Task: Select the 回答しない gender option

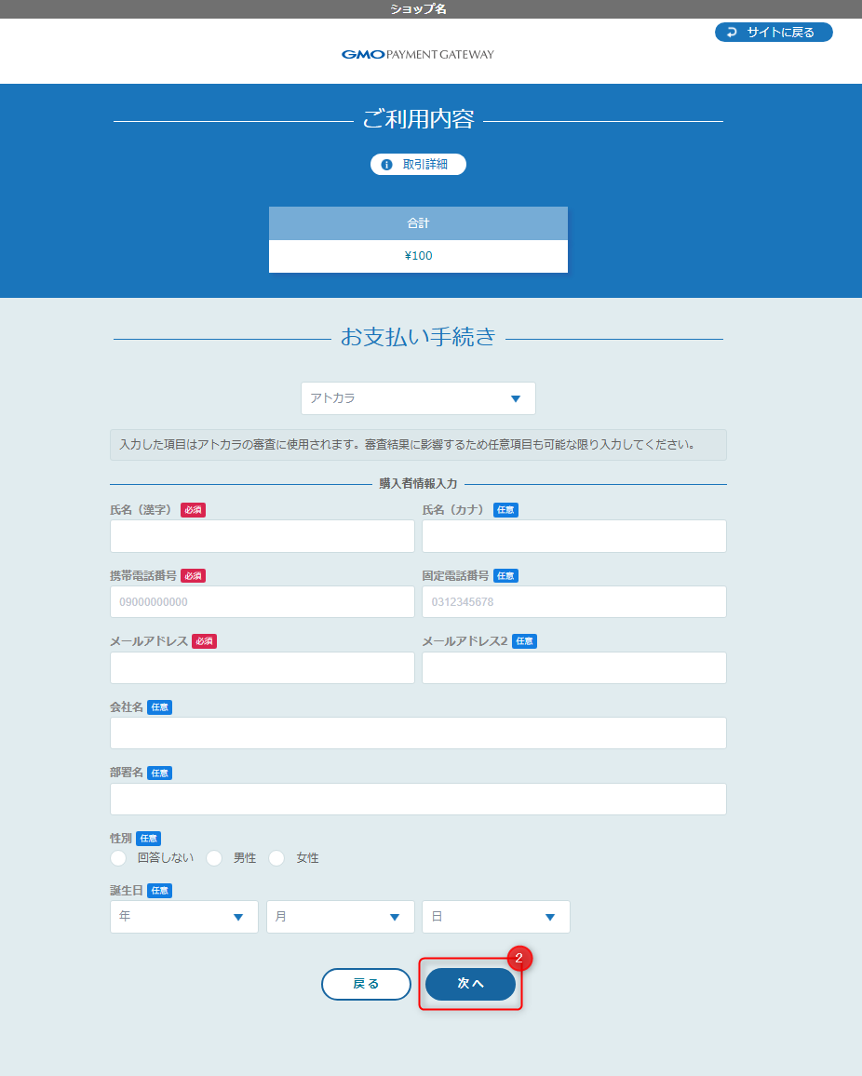Action: click(118, 857)
